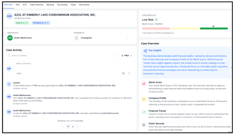
Task: Click the Financial Trends line icon
Action: pyautogui.click(x=144, y=112)
